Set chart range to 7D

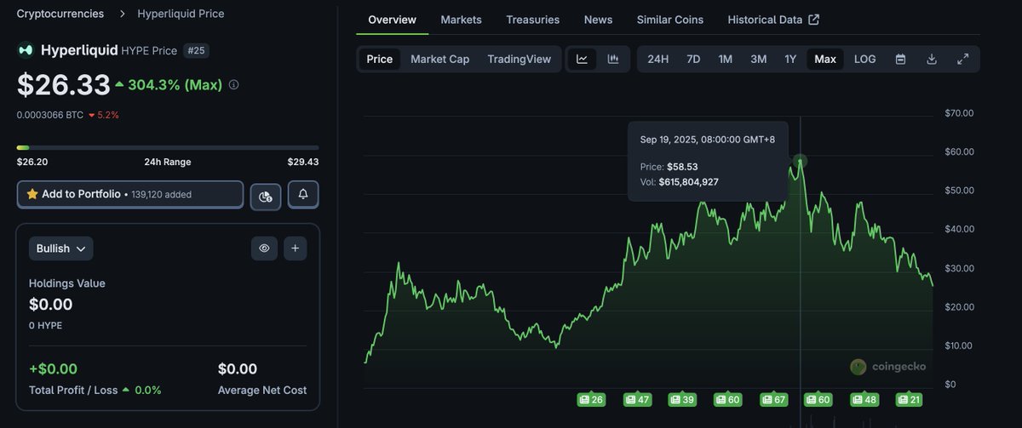click(693, 59)
